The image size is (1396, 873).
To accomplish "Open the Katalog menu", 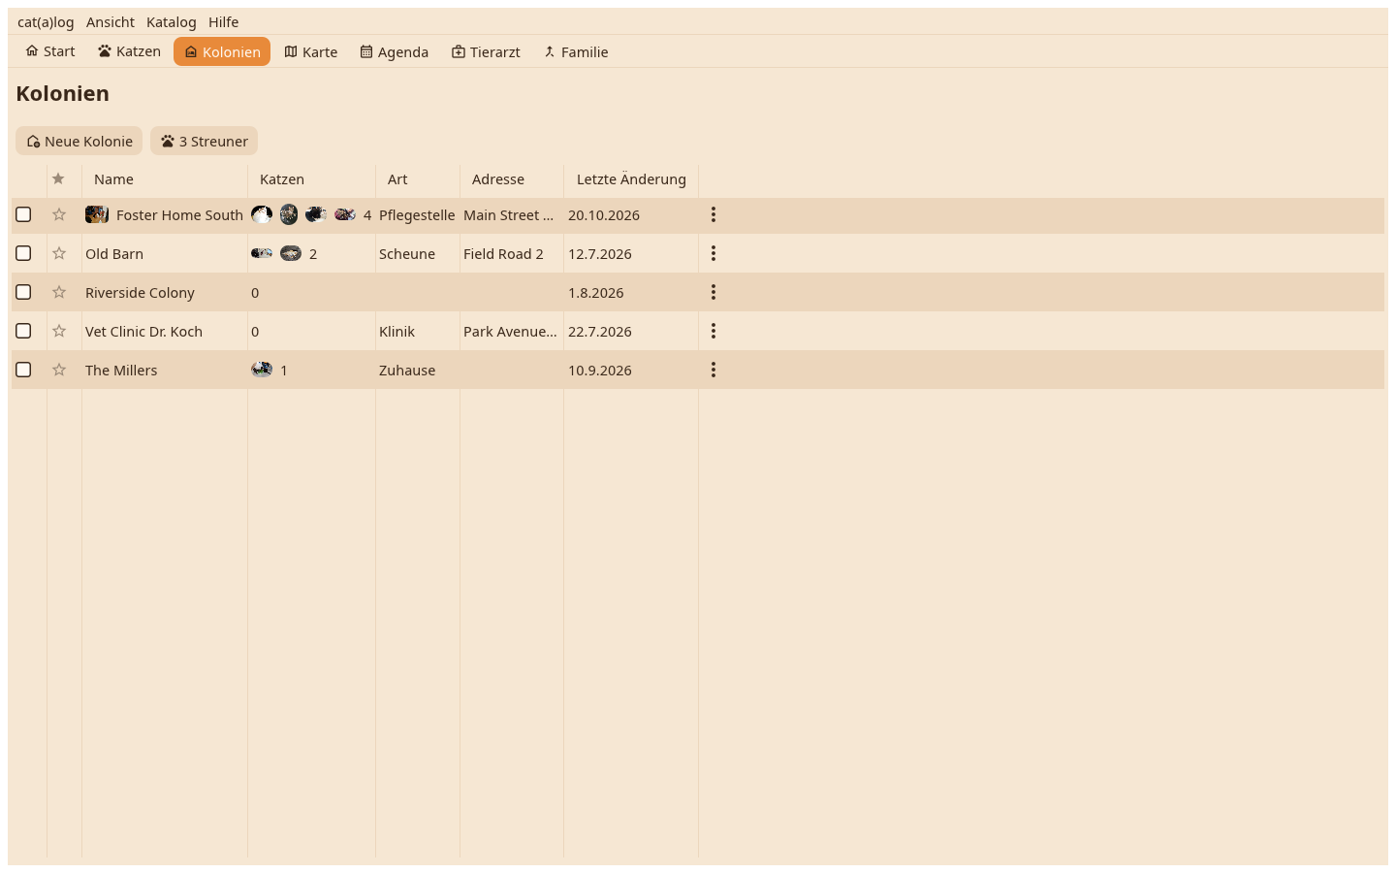I will click(172, 21).
